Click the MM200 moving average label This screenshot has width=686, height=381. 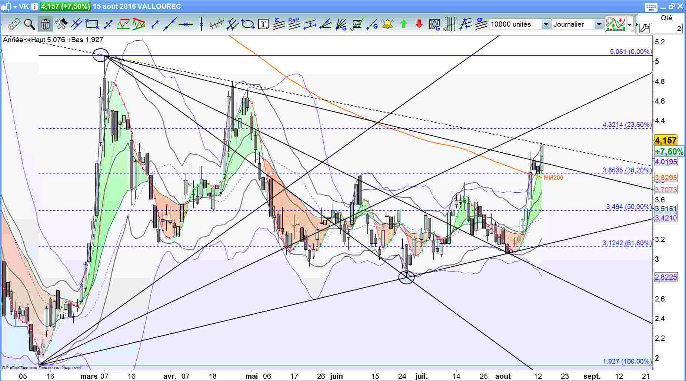(553, 178)
